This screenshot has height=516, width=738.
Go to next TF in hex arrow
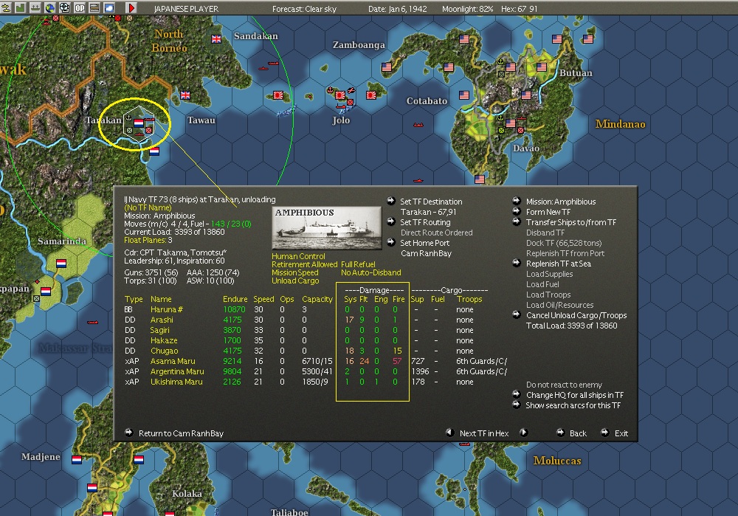click(x=523, y=432)
